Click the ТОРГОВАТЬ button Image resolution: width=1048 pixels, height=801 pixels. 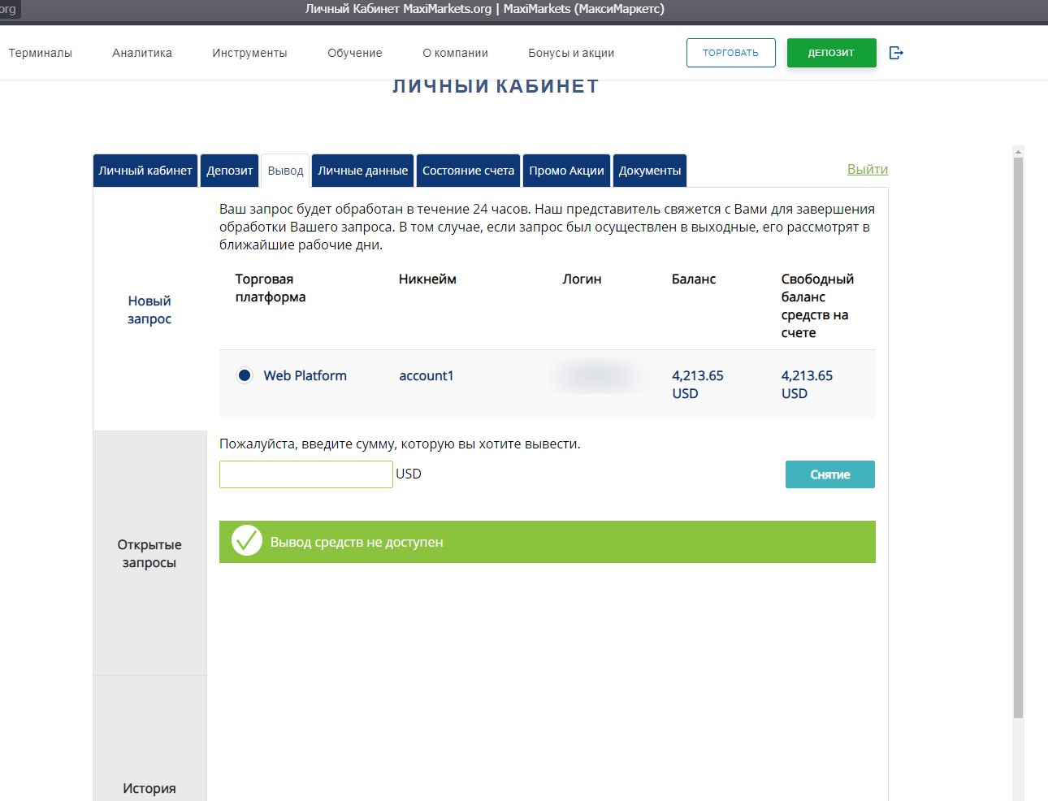(x=731, y=53)
